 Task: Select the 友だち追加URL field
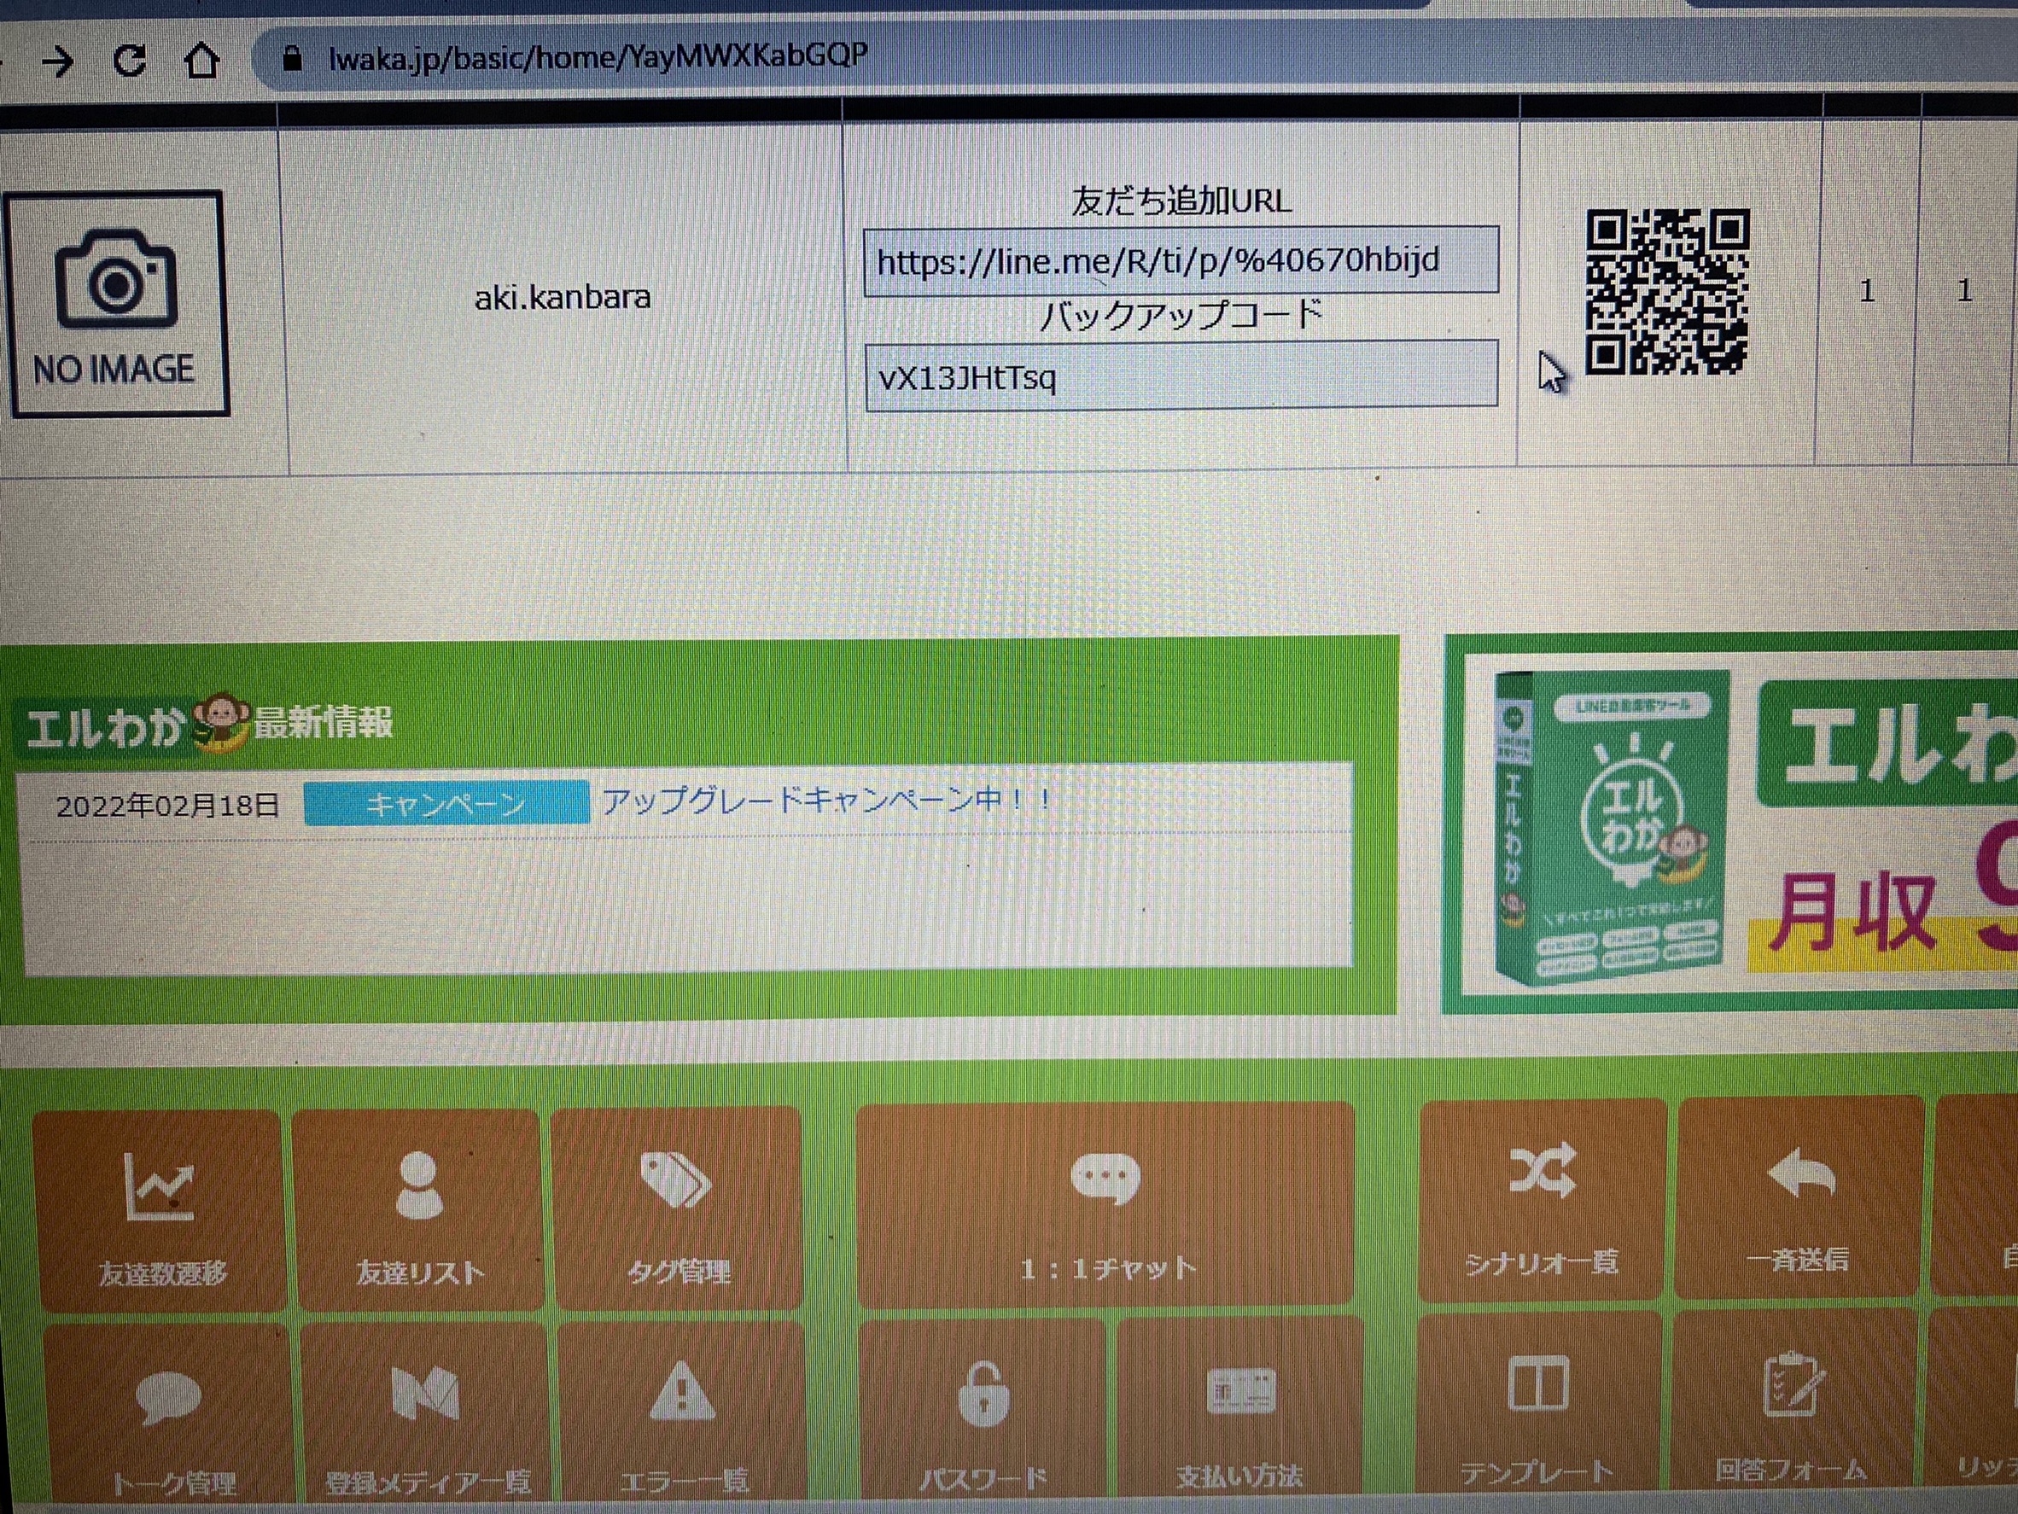(x=1181, y=261)
